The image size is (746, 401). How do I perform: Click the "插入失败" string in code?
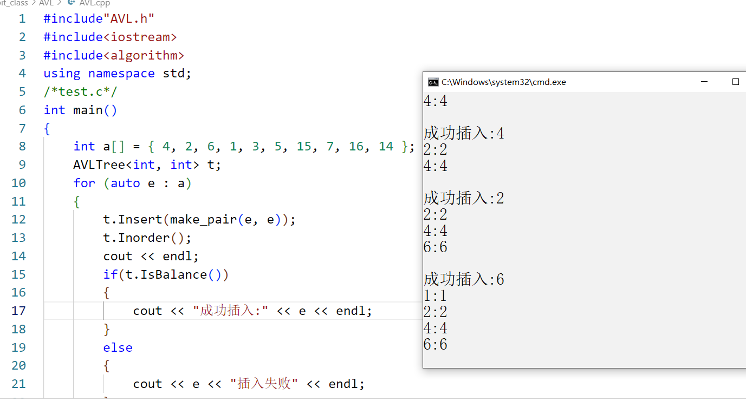click(264, 384)
